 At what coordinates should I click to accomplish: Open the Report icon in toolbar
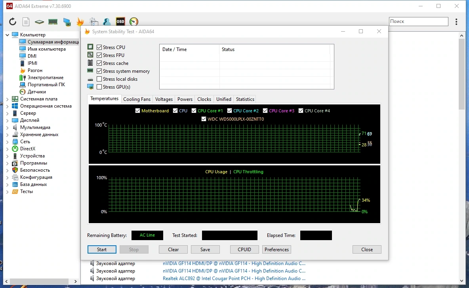point(26,21)
